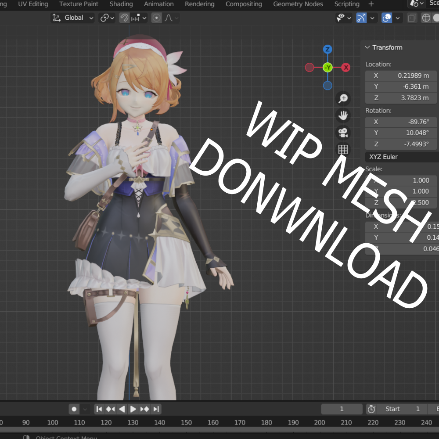Open the XYZ Euler rotation mode dropdown
Image resolution: width=439 pixels, height=439 pixels.
click(x=402, y=157)
